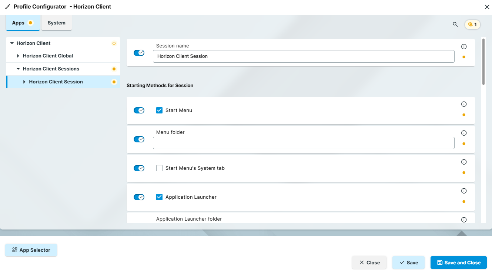Collapse the Horizon Client Sessions node
Image resolution: width=492 pixels, height=274 pixels.
tap(18, 69)
